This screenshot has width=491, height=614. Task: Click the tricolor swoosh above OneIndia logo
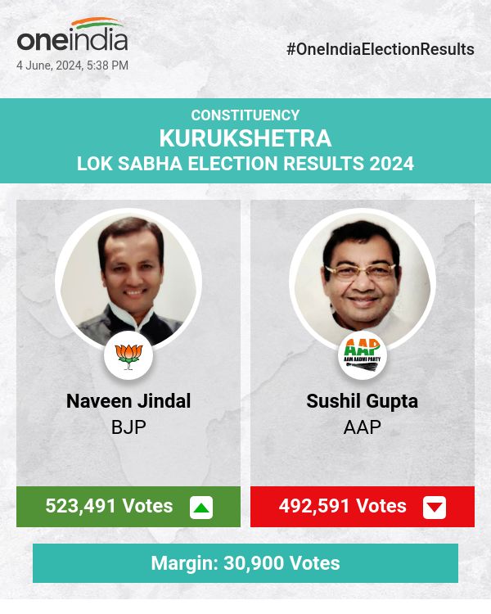pyautogui.click(x=97, y=23)
